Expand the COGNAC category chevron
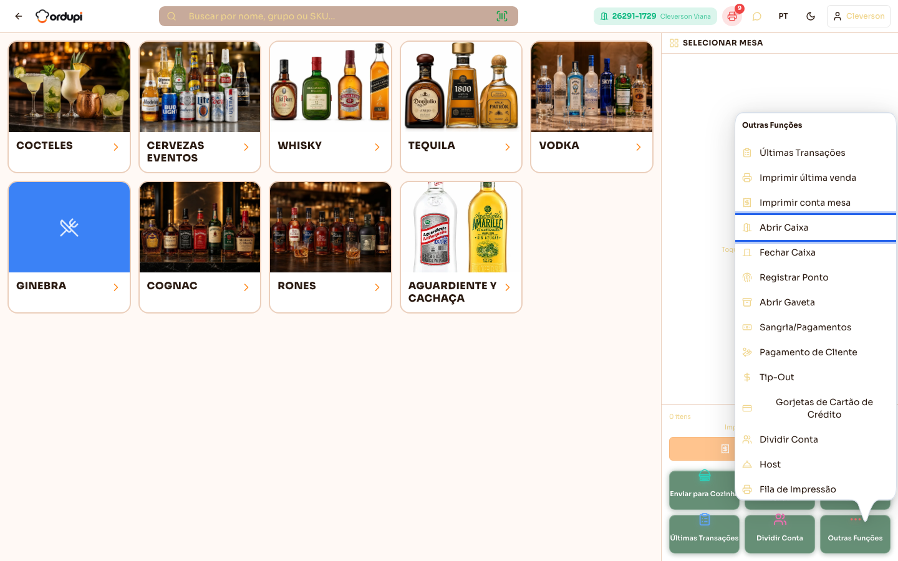 (246, 287)
